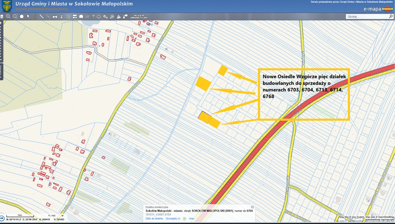
Task: Open the mirrored-triangles map tool
Action: (118, 16)
